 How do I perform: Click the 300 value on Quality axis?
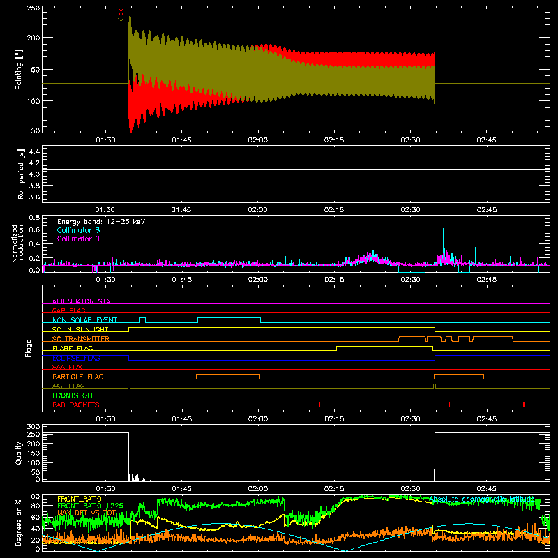(x=33, y=427)
